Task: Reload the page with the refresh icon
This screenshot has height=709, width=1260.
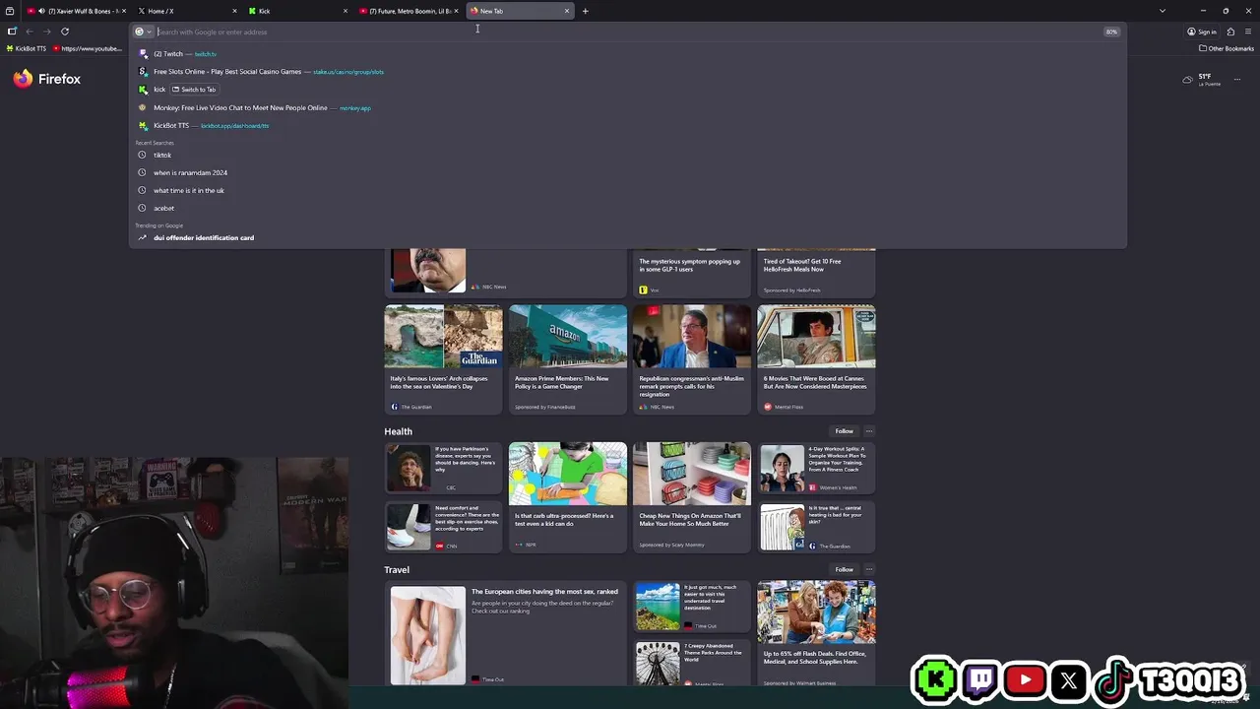Action: 65,32
